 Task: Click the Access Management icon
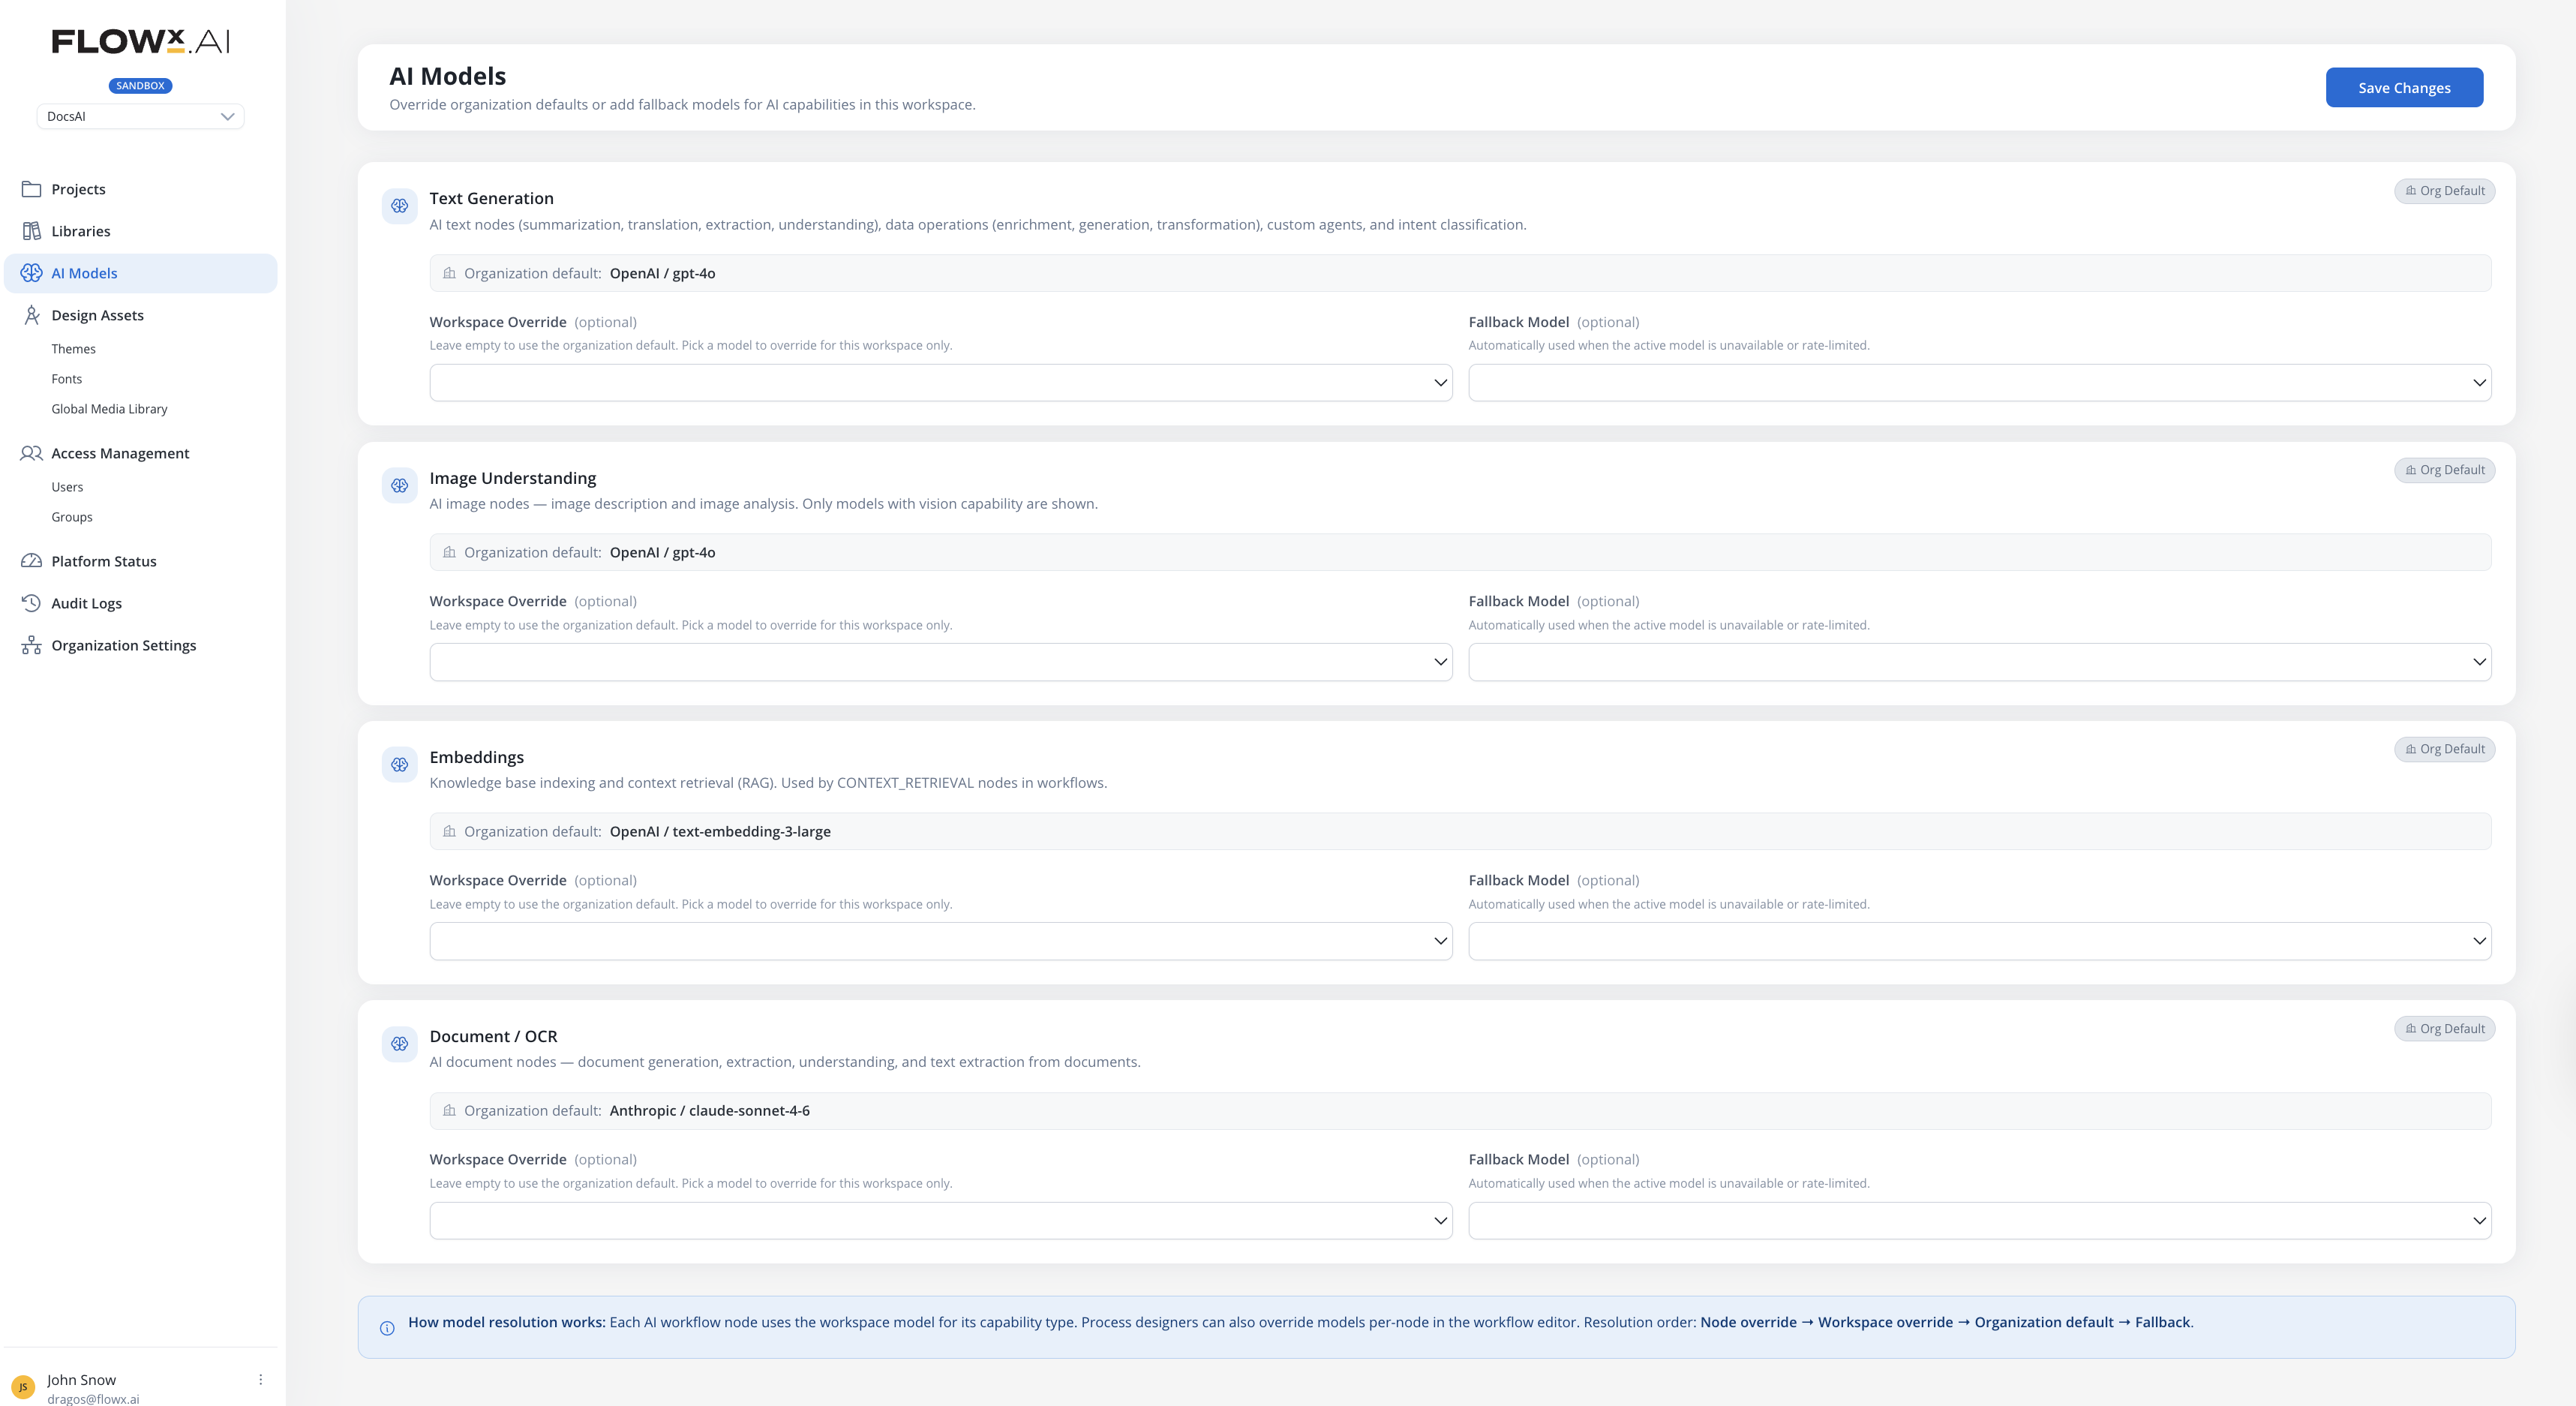coord(31,452)
